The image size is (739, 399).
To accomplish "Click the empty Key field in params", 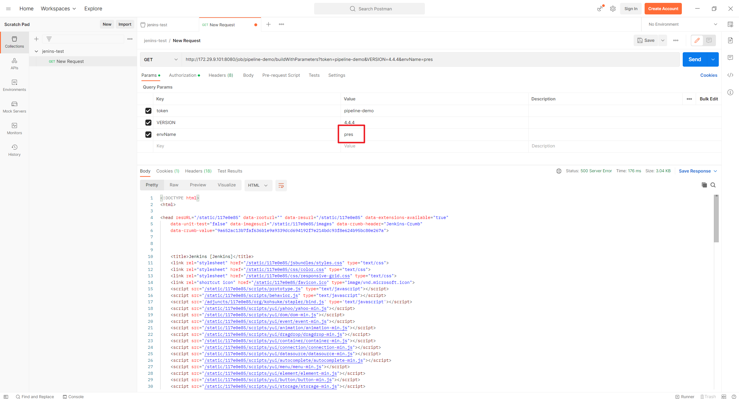I will click(x=247, y=146).
